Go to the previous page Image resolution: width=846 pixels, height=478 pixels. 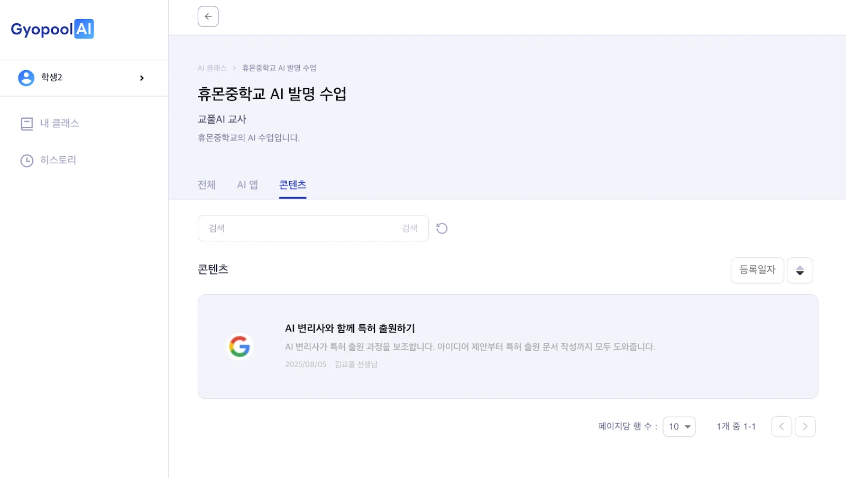click(781, 426)
